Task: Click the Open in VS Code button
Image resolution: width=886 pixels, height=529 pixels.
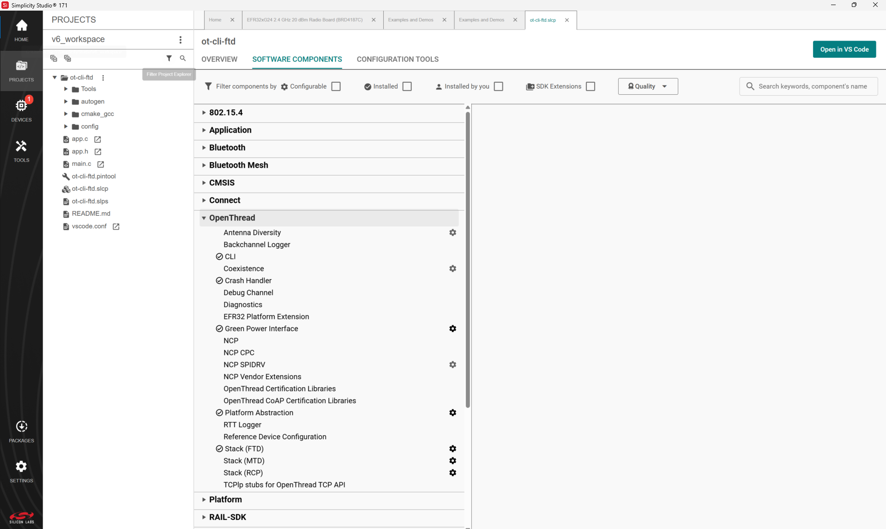Action: [844, 49]
